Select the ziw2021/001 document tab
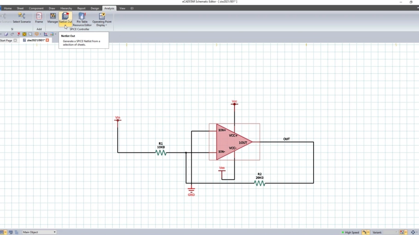This screenshot has width=419, height=235. 35,41
